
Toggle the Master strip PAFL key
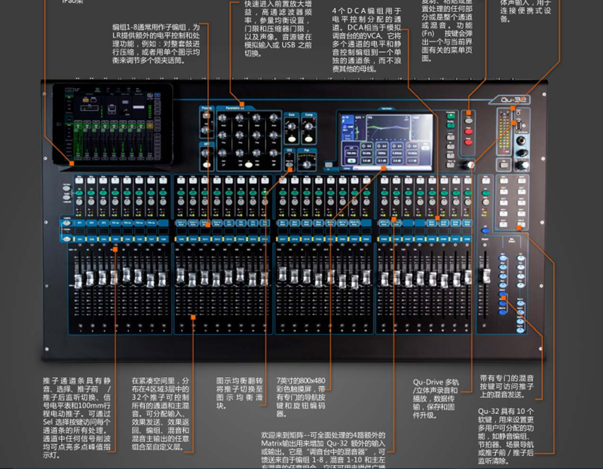click(485, 202)
